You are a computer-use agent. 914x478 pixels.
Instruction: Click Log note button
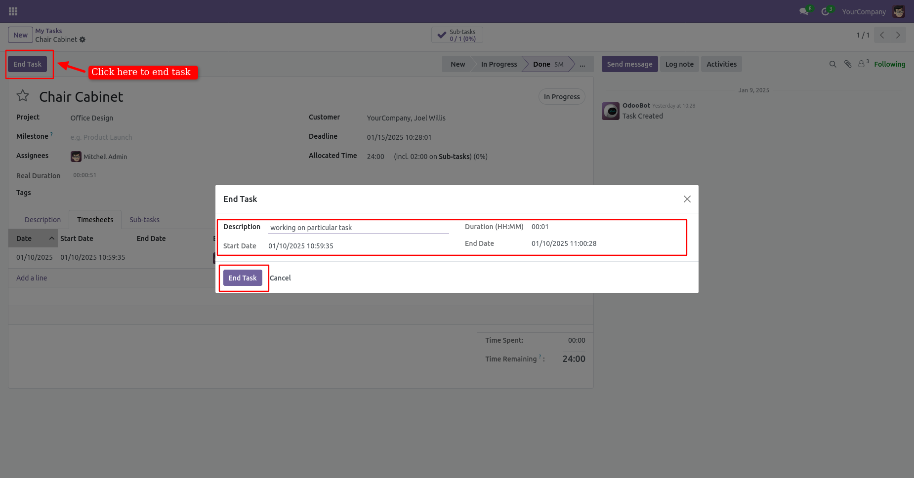pos(679,64)
